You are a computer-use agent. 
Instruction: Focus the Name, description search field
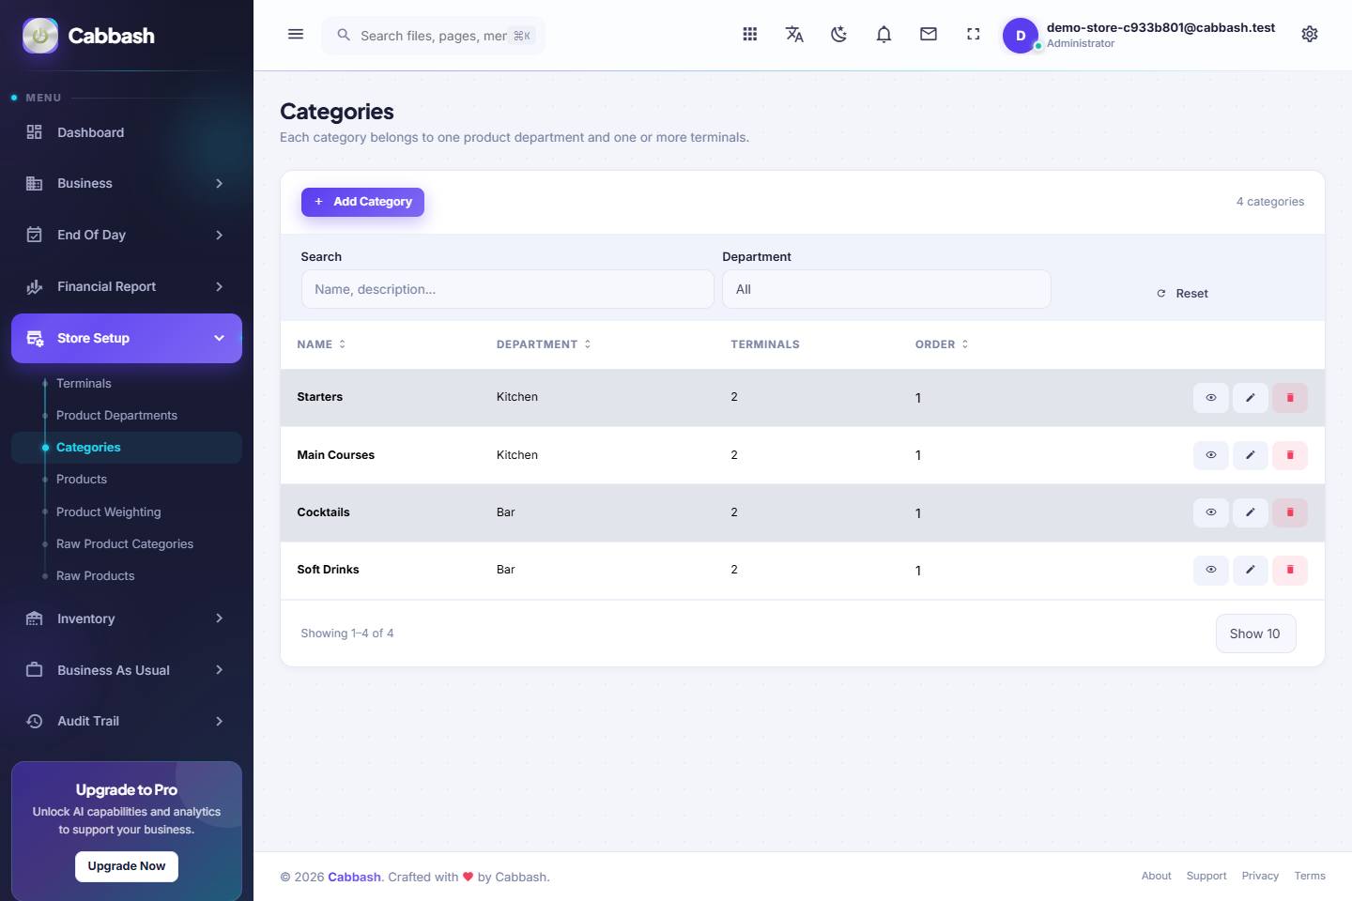point(507,289)
